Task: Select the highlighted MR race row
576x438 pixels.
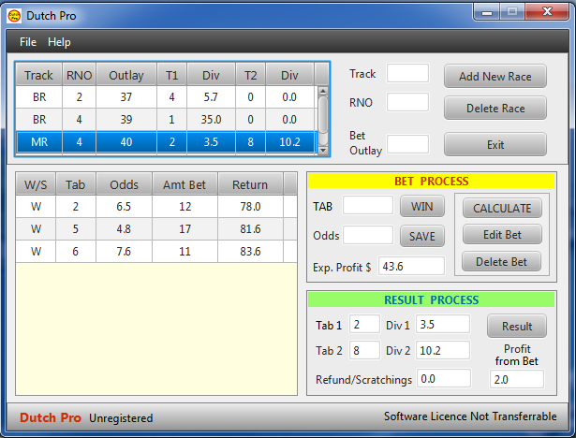Action: 165,141
